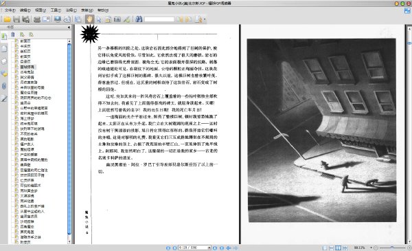The width and height of the screenshot is (412, 251).
Task: Expand all bookmarks icon in panel toolbar
Action: click(x=22, y=34)
